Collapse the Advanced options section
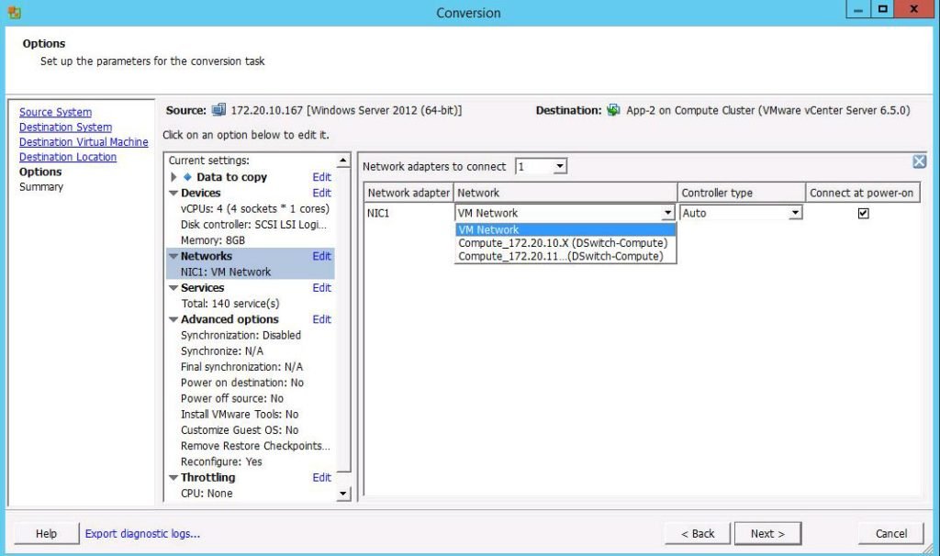This screenshot has height=556, width=940. click(x=173, y=320)
